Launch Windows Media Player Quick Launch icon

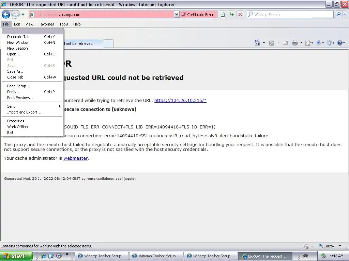click(x=59, y=256)
